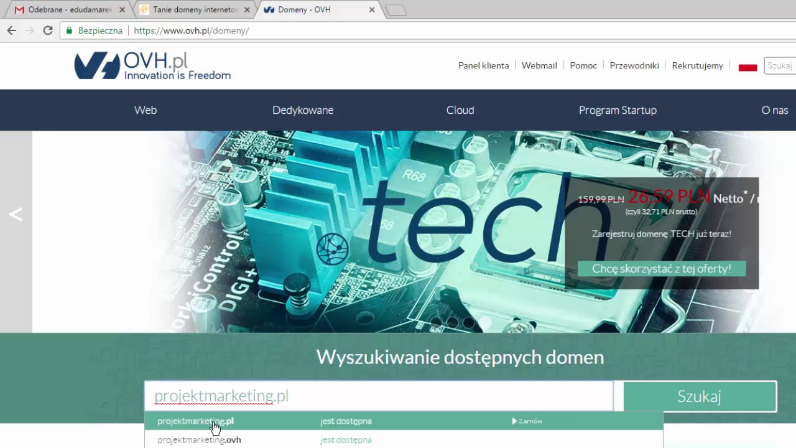
Task: Open the Cloud menu
Action: coord(460,110)
